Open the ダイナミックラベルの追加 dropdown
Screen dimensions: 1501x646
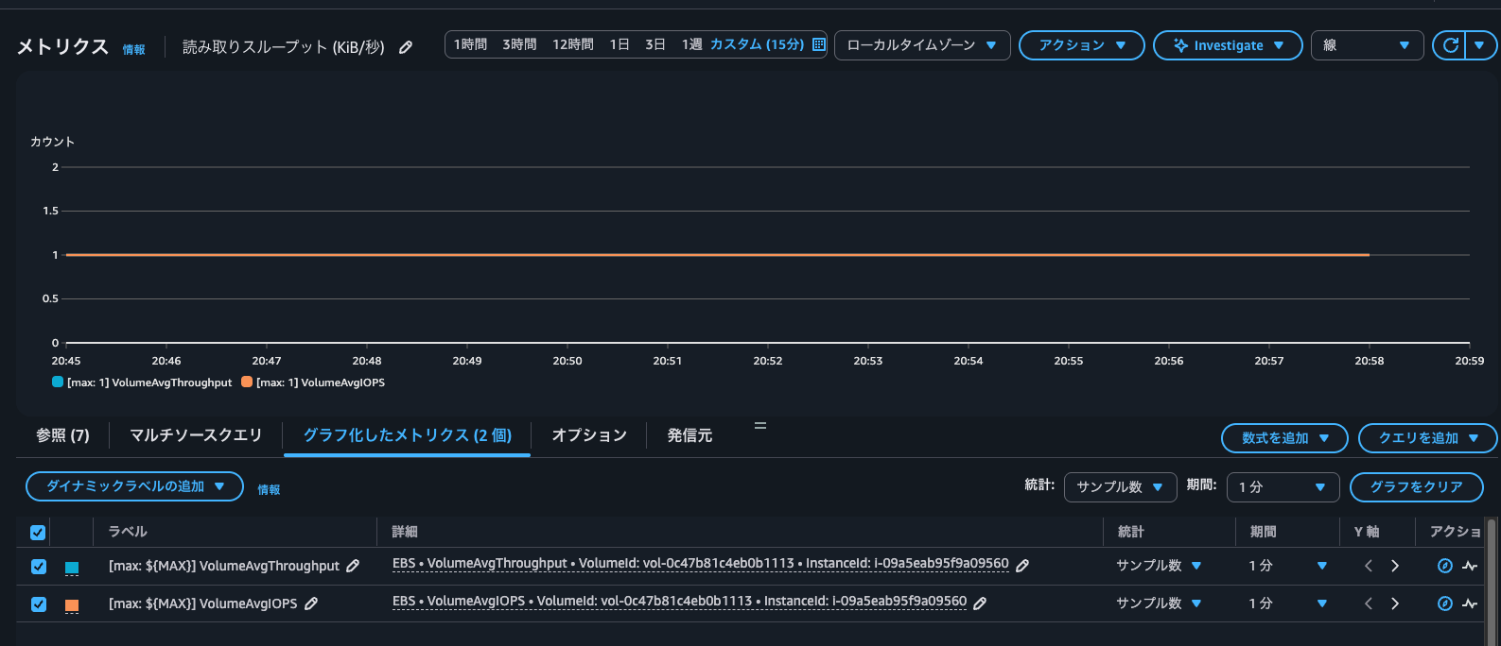click(x=134, y=486)
